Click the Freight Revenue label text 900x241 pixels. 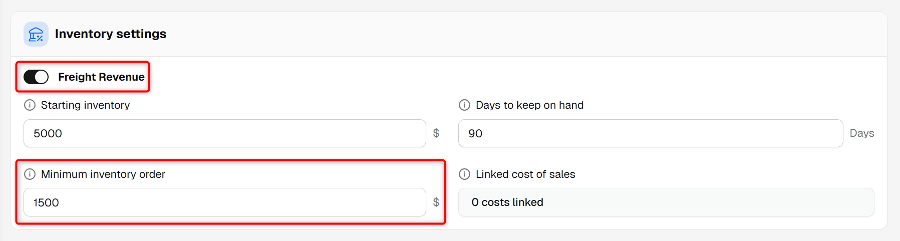tap(101, 77)
